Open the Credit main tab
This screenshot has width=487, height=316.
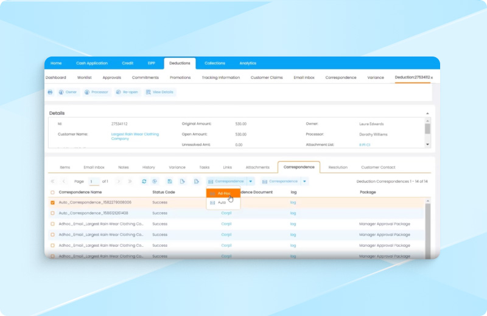(127, 63)
